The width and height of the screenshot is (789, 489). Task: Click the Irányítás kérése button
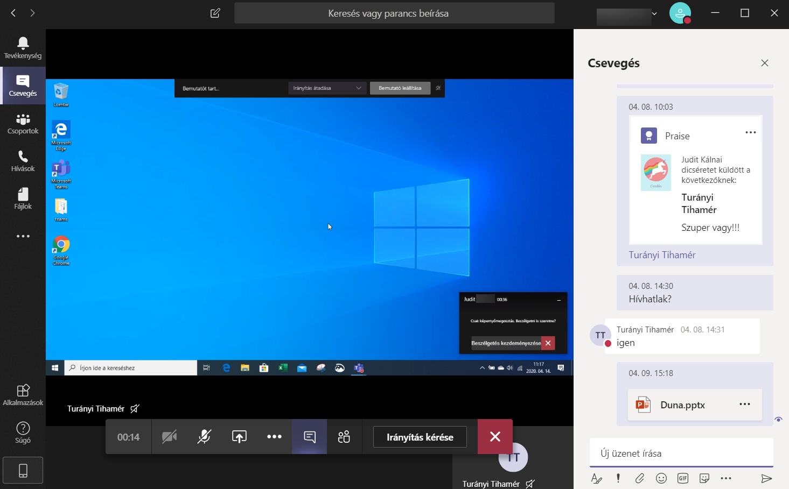tap(420, 437)
